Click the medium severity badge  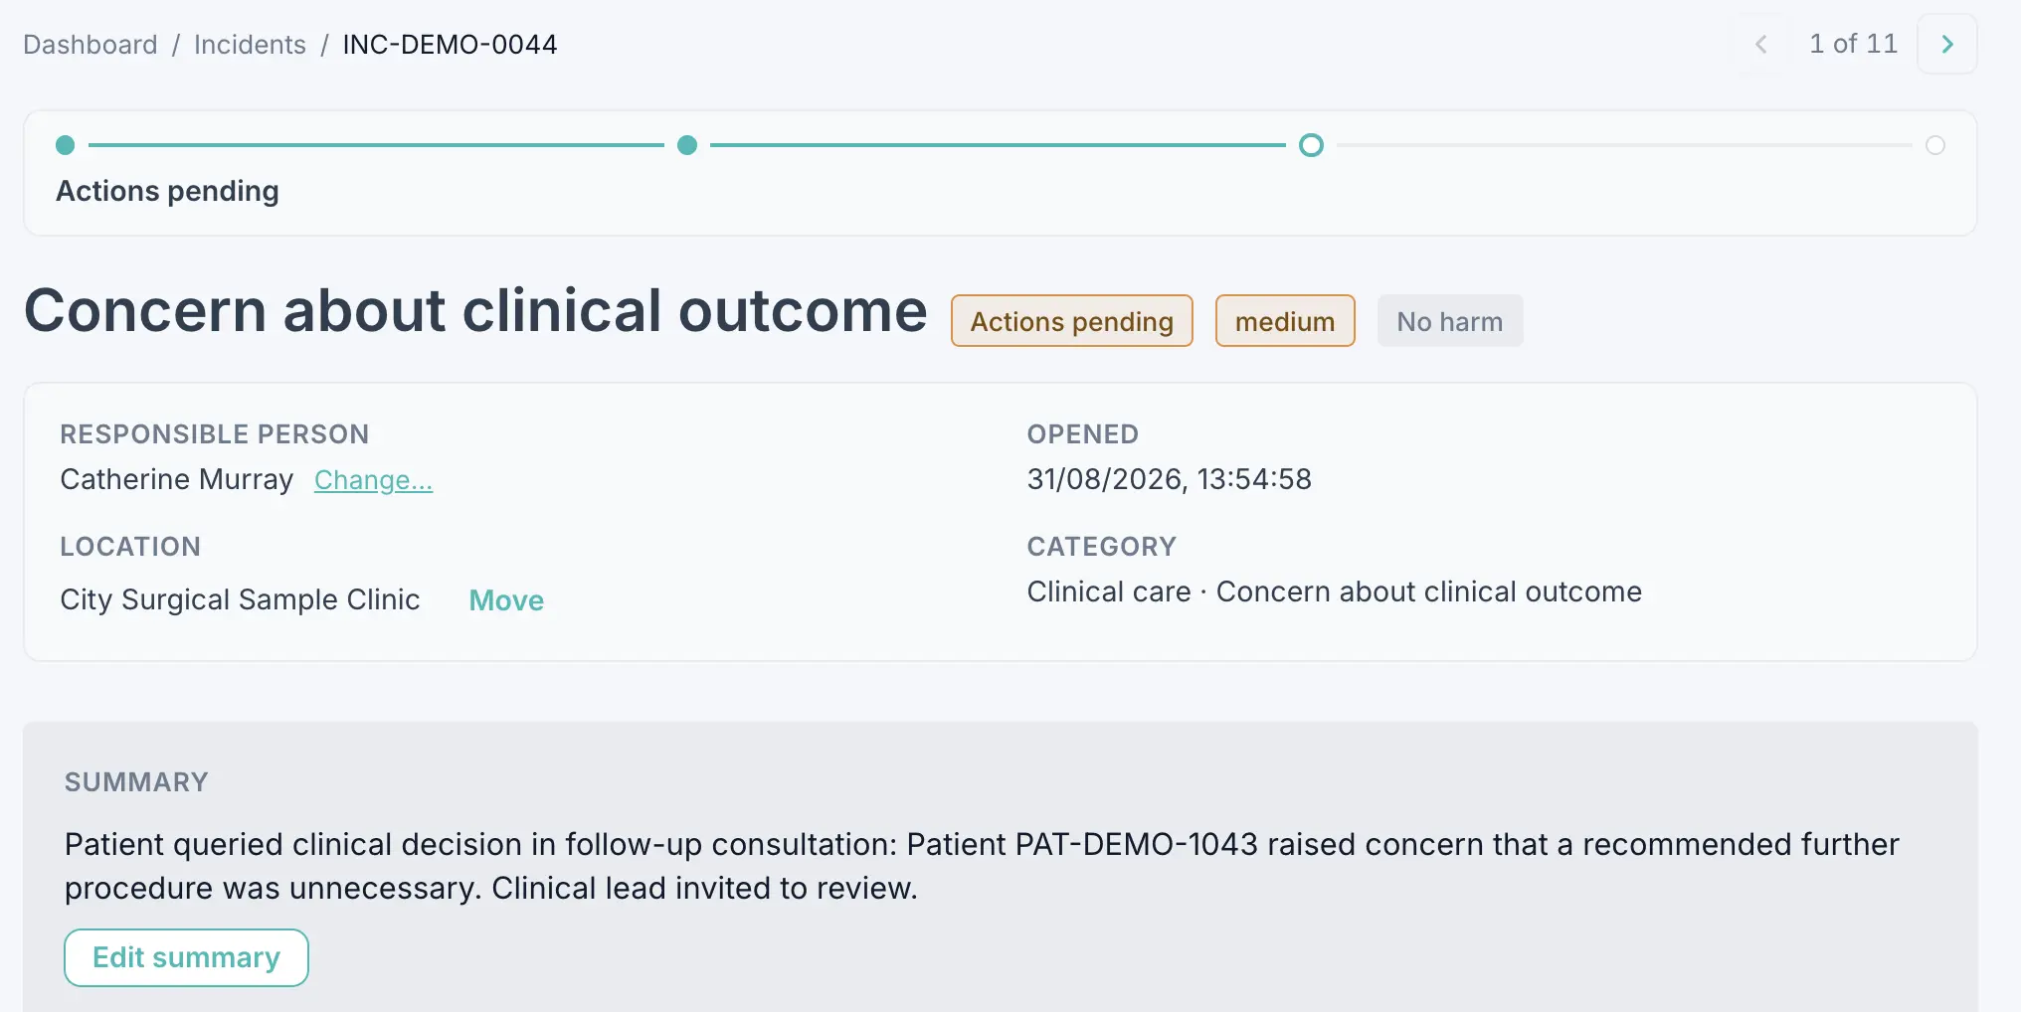(1285, 321)
